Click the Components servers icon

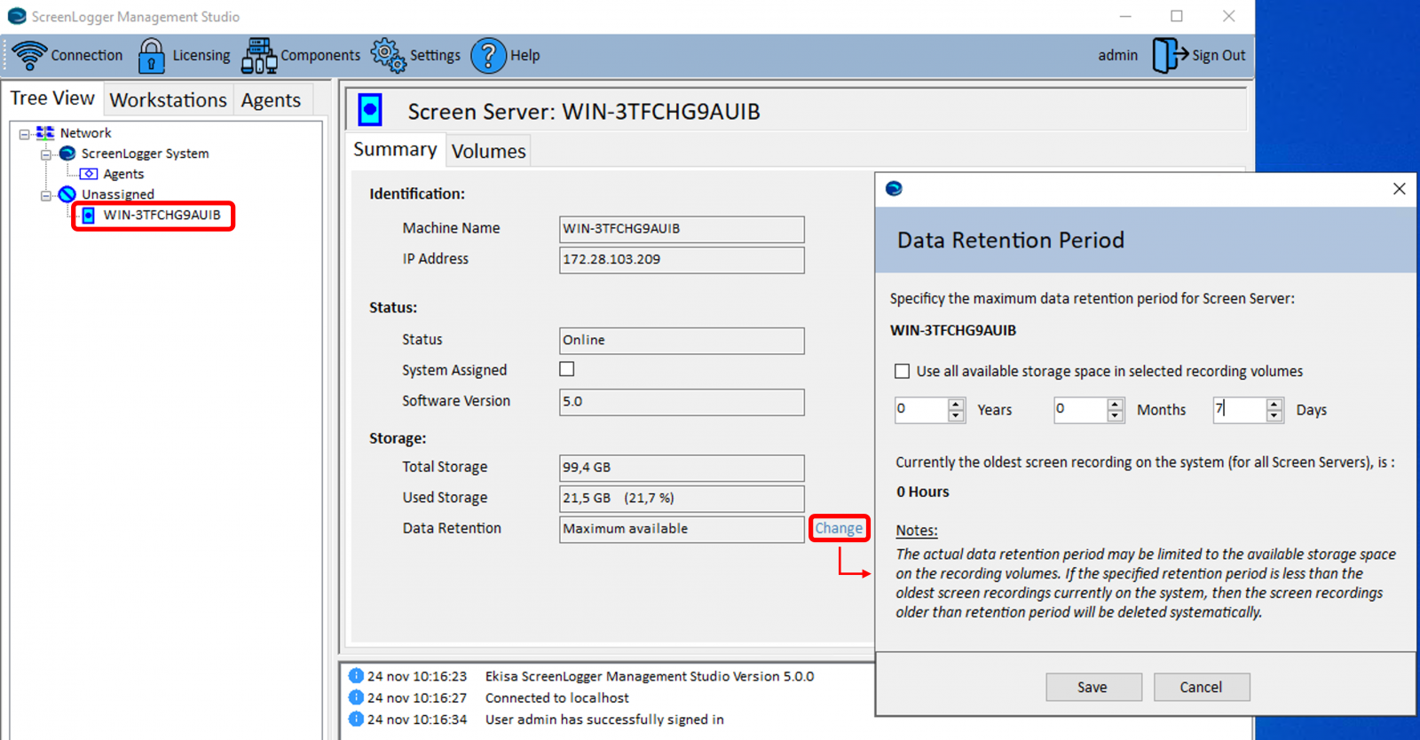coord(259,55)
